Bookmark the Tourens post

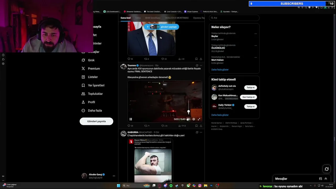point(196,126)
